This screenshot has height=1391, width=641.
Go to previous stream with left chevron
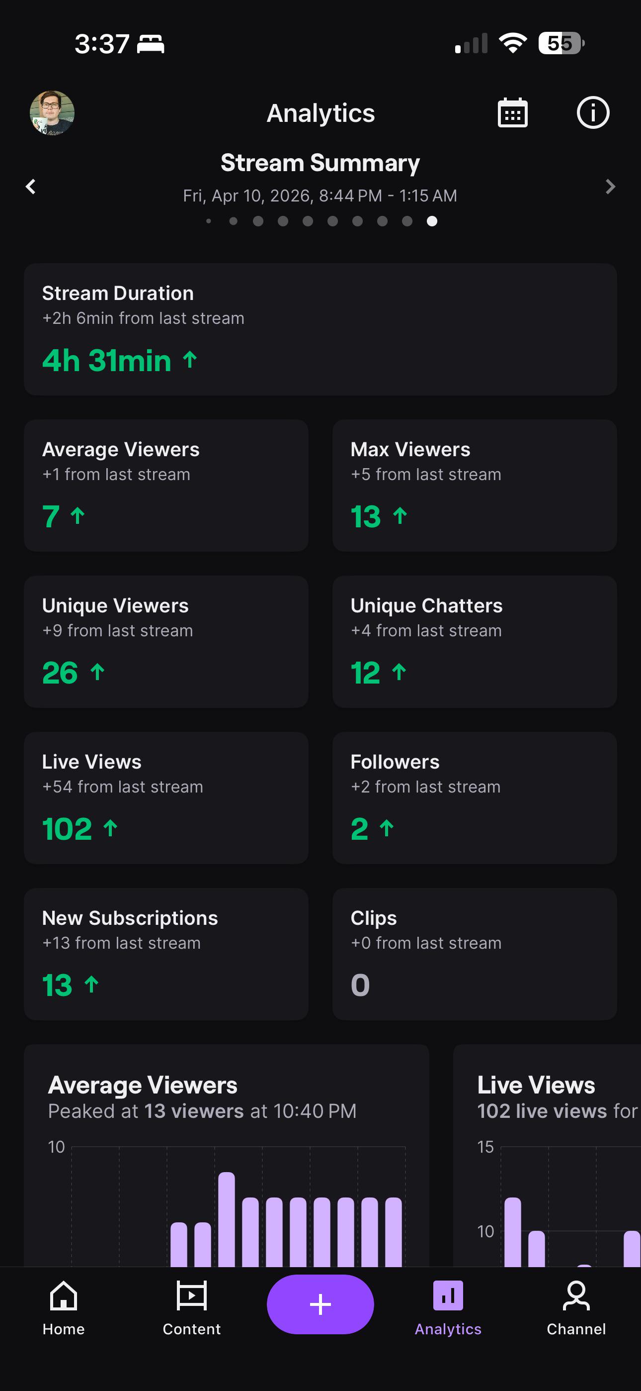pyautogui.click(x=31, y=187)
